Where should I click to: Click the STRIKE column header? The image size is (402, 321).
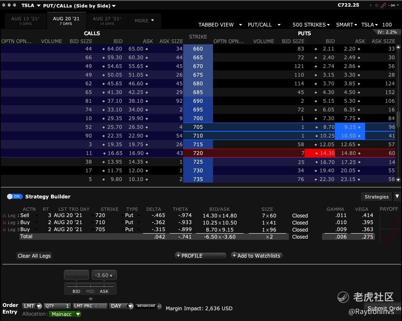point(198,37)
